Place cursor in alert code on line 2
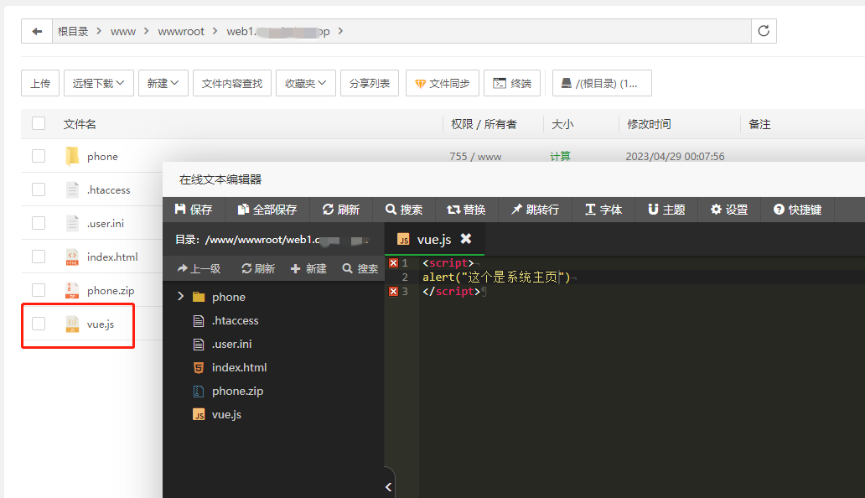Image resolution: width=865 pixels, height=498 pixels. [496, 277]
